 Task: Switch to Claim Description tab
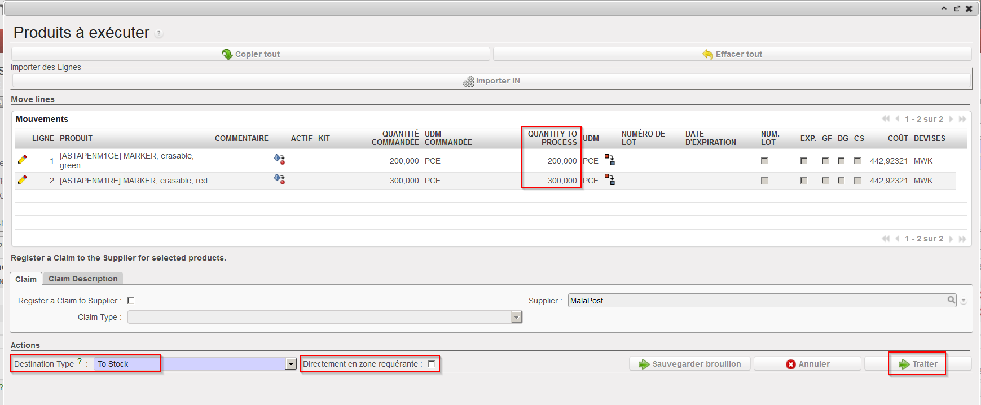pyautogui.click(x=83, y=279)
